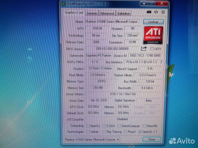Toggle the DirectCompute checkbox
198x148 pixels.
tap(119, 126)
